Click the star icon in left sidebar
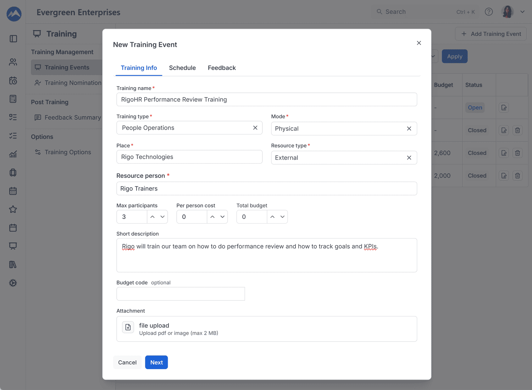The image size is (532, 390). (x=13, y=209)
